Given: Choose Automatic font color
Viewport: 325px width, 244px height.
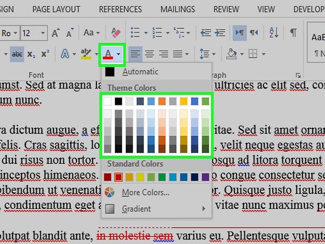Looking at the screenshot, I should [140, 72].
